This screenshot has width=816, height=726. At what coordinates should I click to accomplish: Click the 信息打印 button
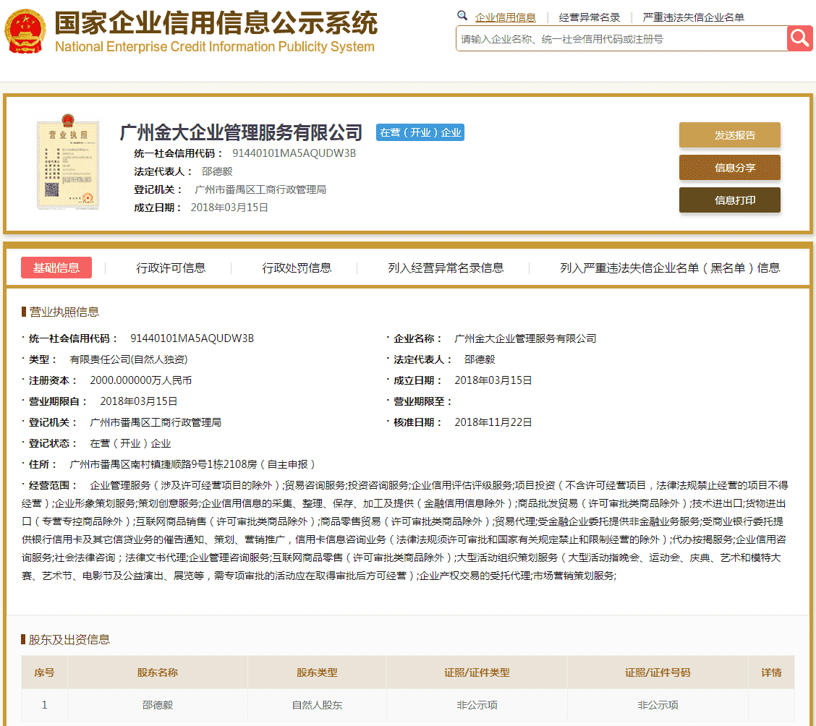730,200
